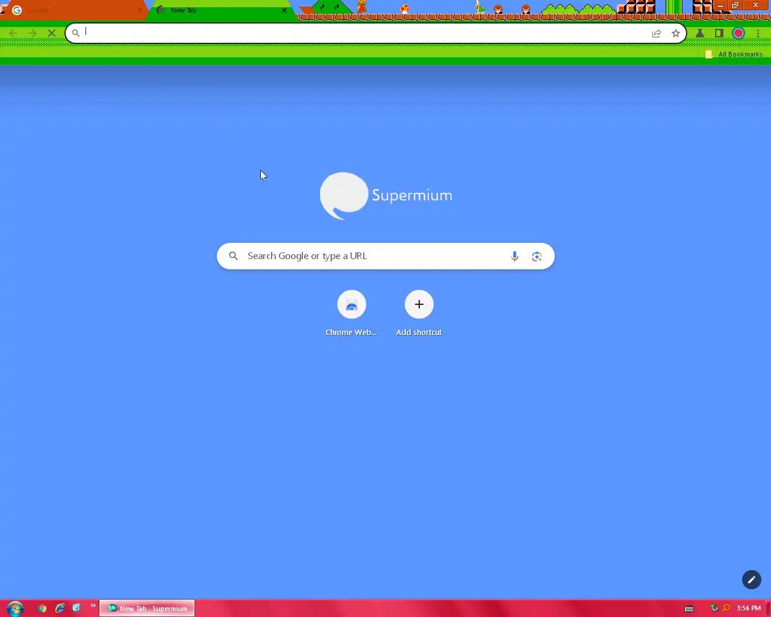Click the Add shortcut plus button
This screenshot has width=771, height=617.
point(419,304)
